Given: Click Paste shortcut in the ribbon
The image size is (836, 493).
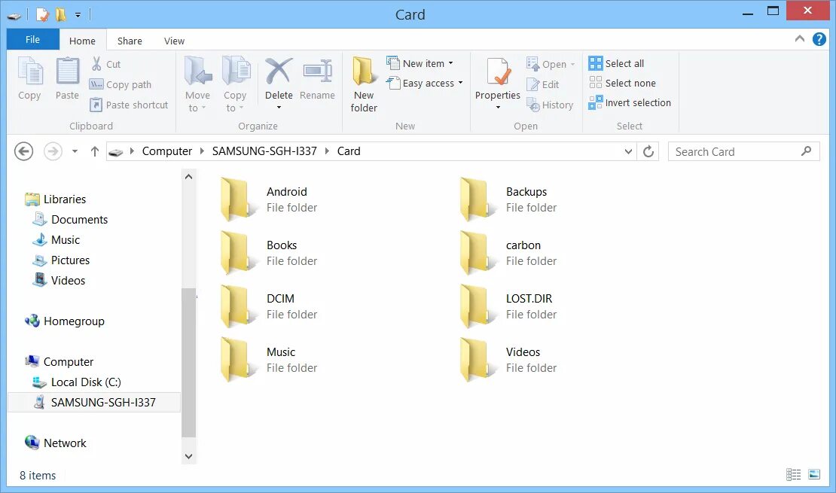Looking at the screenshot, I should click(129, 105).
